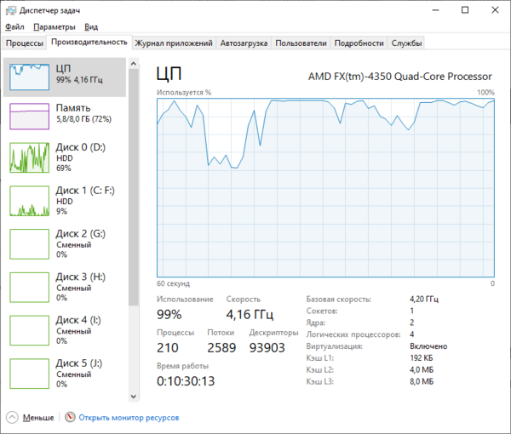Select Диск 2 (G:) graph thumbnail
Image resolution: width=511 pixels, height=434 pixels.
[29, 244]
